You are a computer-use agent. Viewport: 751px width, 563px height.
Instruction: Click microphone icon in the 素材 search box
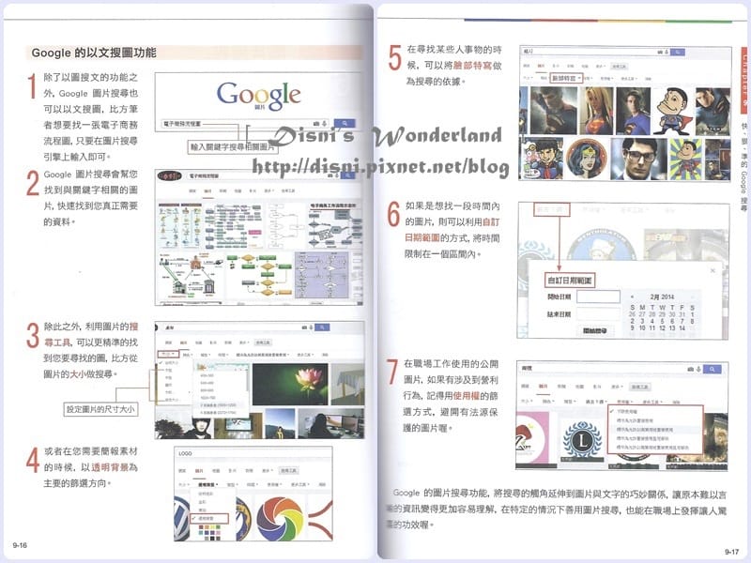tap(311, 327)
